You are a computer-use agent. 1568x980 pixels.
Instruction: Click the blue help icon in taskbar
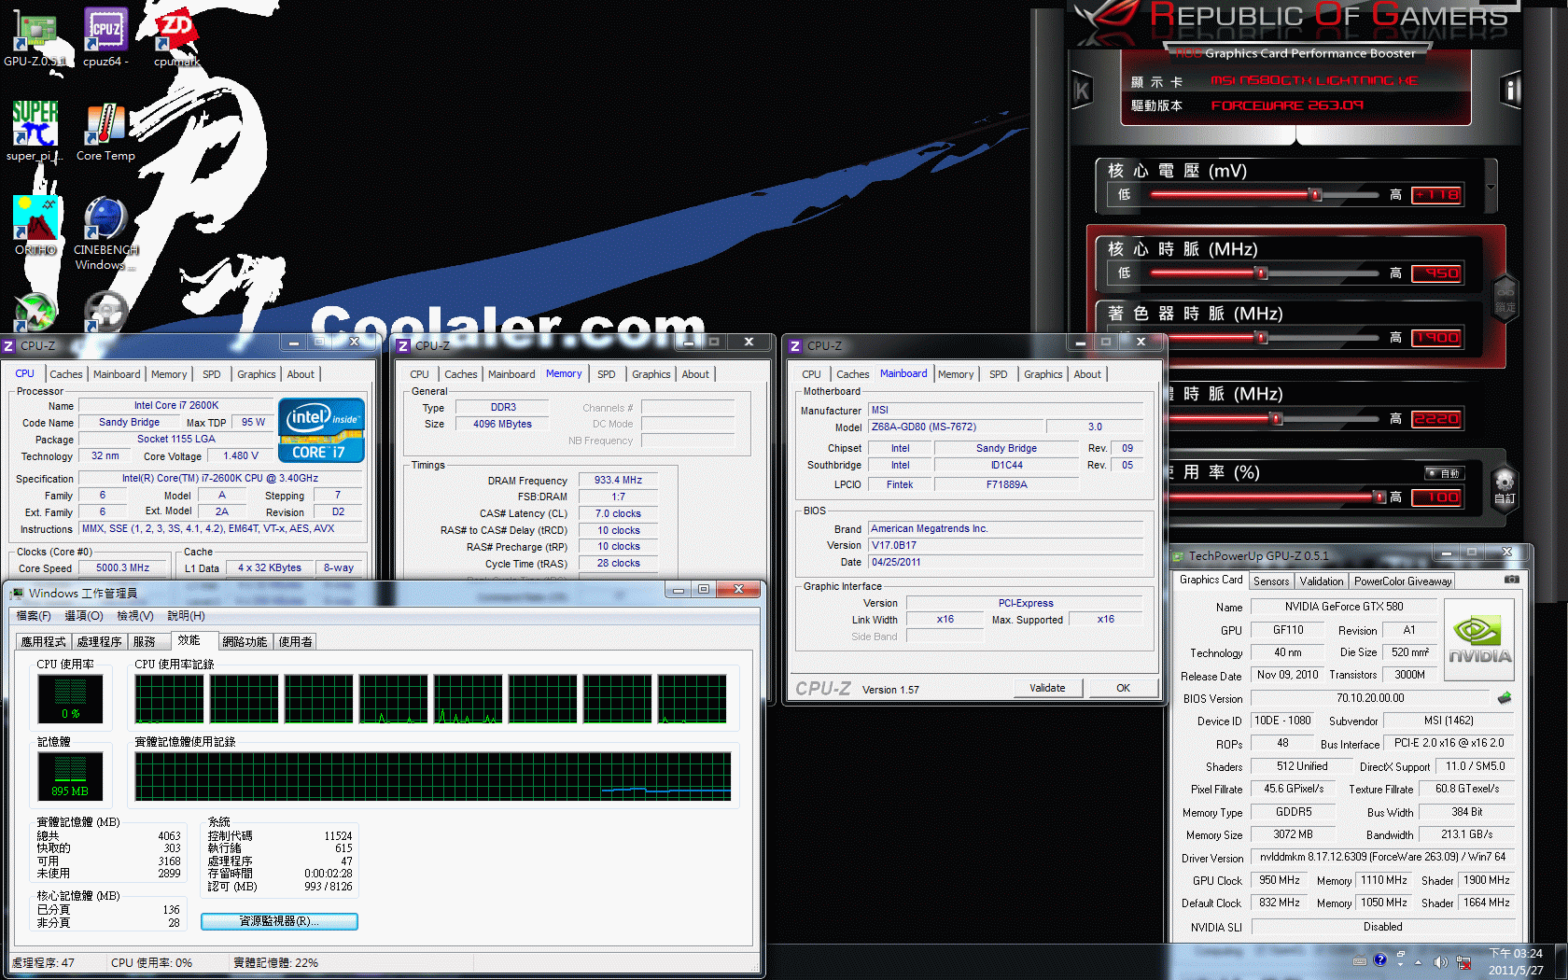point(1380,960)
